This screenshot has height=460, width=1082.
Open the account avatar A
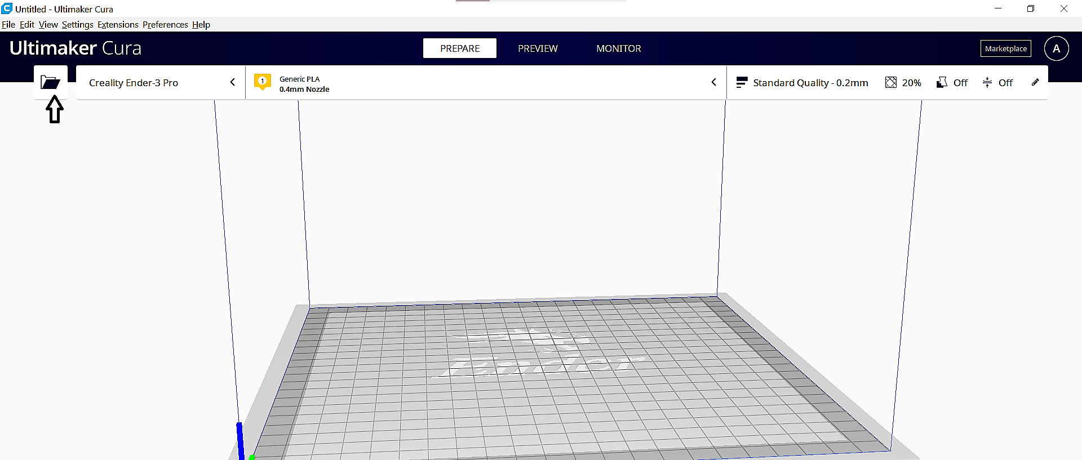click(x=1056, y=48)
